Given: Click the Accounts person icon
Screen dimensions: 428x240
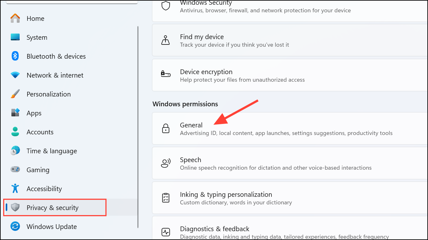Looking at the screenshot, I should click(x=15, y=132).
